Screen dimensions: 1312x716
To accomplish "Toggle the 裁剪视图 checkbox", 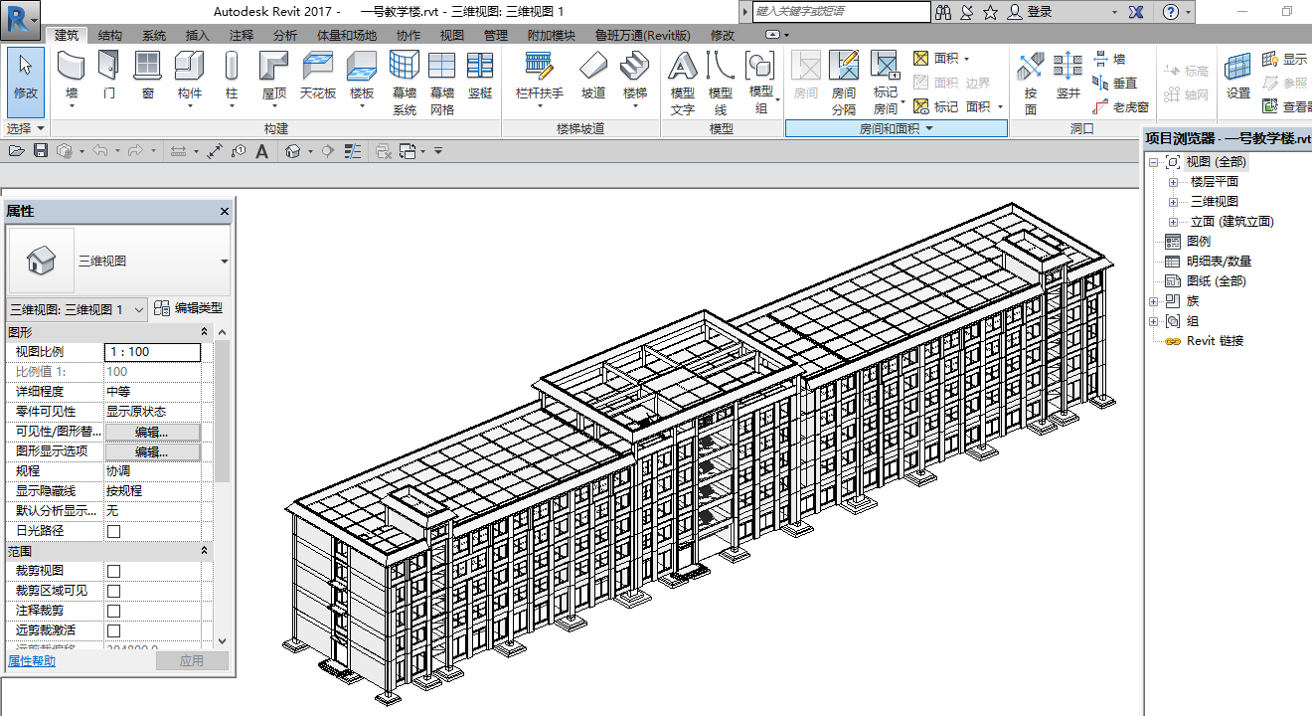I will [113, 571].
